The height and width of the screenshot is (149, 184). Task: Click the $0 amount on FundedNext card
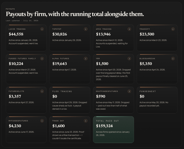(x=142, y=96)
